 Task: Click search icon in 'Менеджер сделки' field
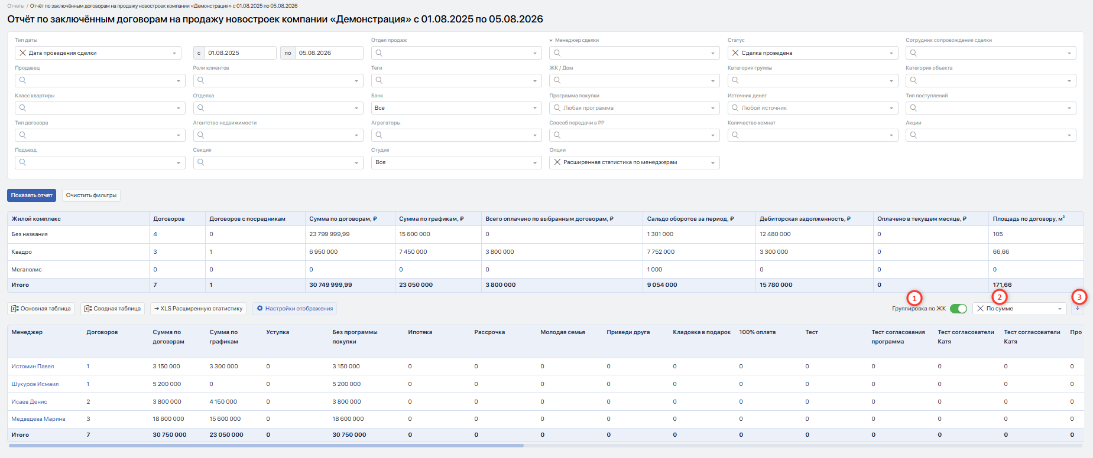pyautogui.click(x=557, y=53)
